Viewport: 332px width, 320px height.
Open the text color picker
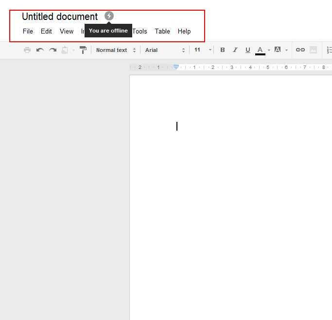point(261,50)
